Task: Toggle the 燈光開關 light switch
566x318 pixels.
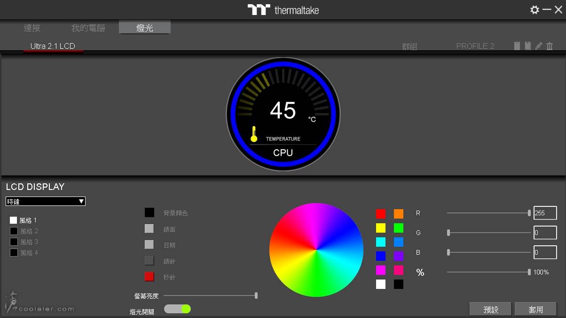Action: [177, 309]
